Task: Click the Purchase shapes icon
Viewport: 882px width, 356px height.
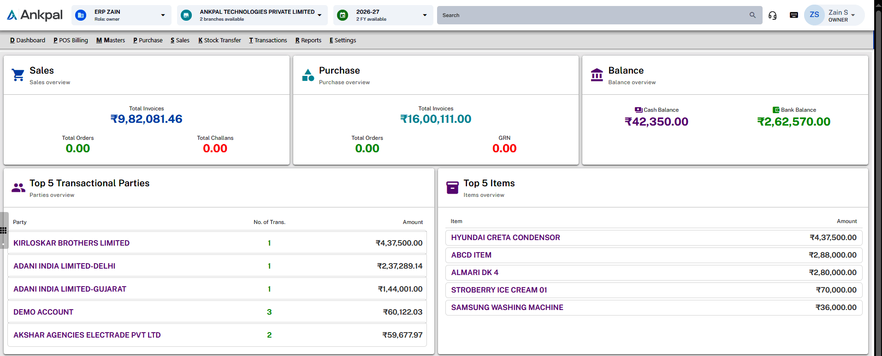Action: (308, 75)
